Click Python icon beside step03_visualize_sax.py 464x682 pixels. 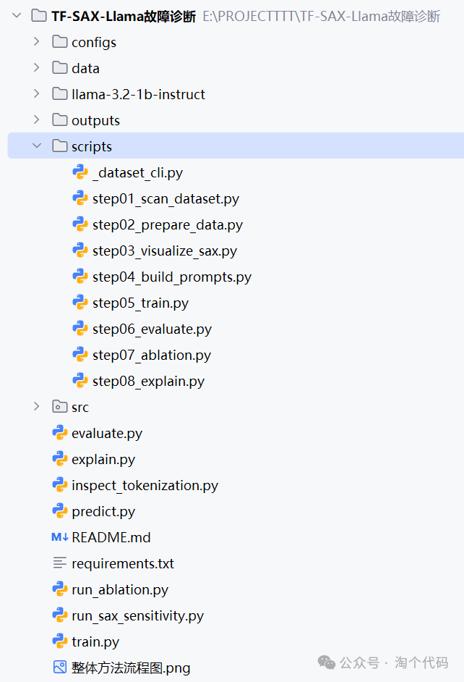tap(80, 251)
